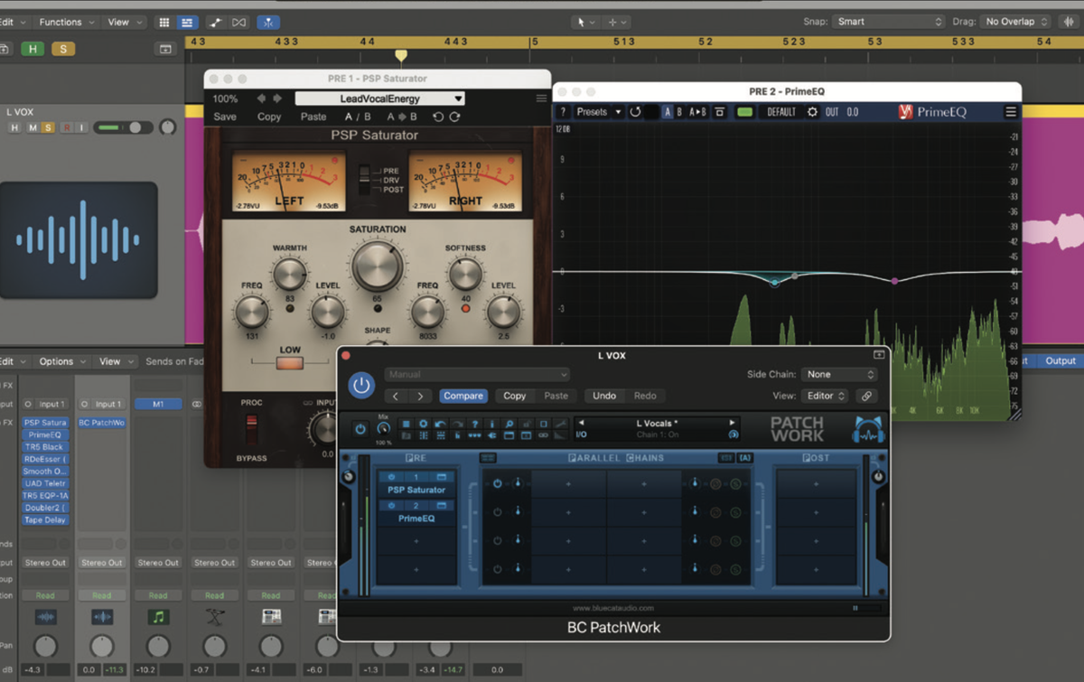
Task: Click the PrimeEQ settings gear icon
Action: click(x=810, y=112)
